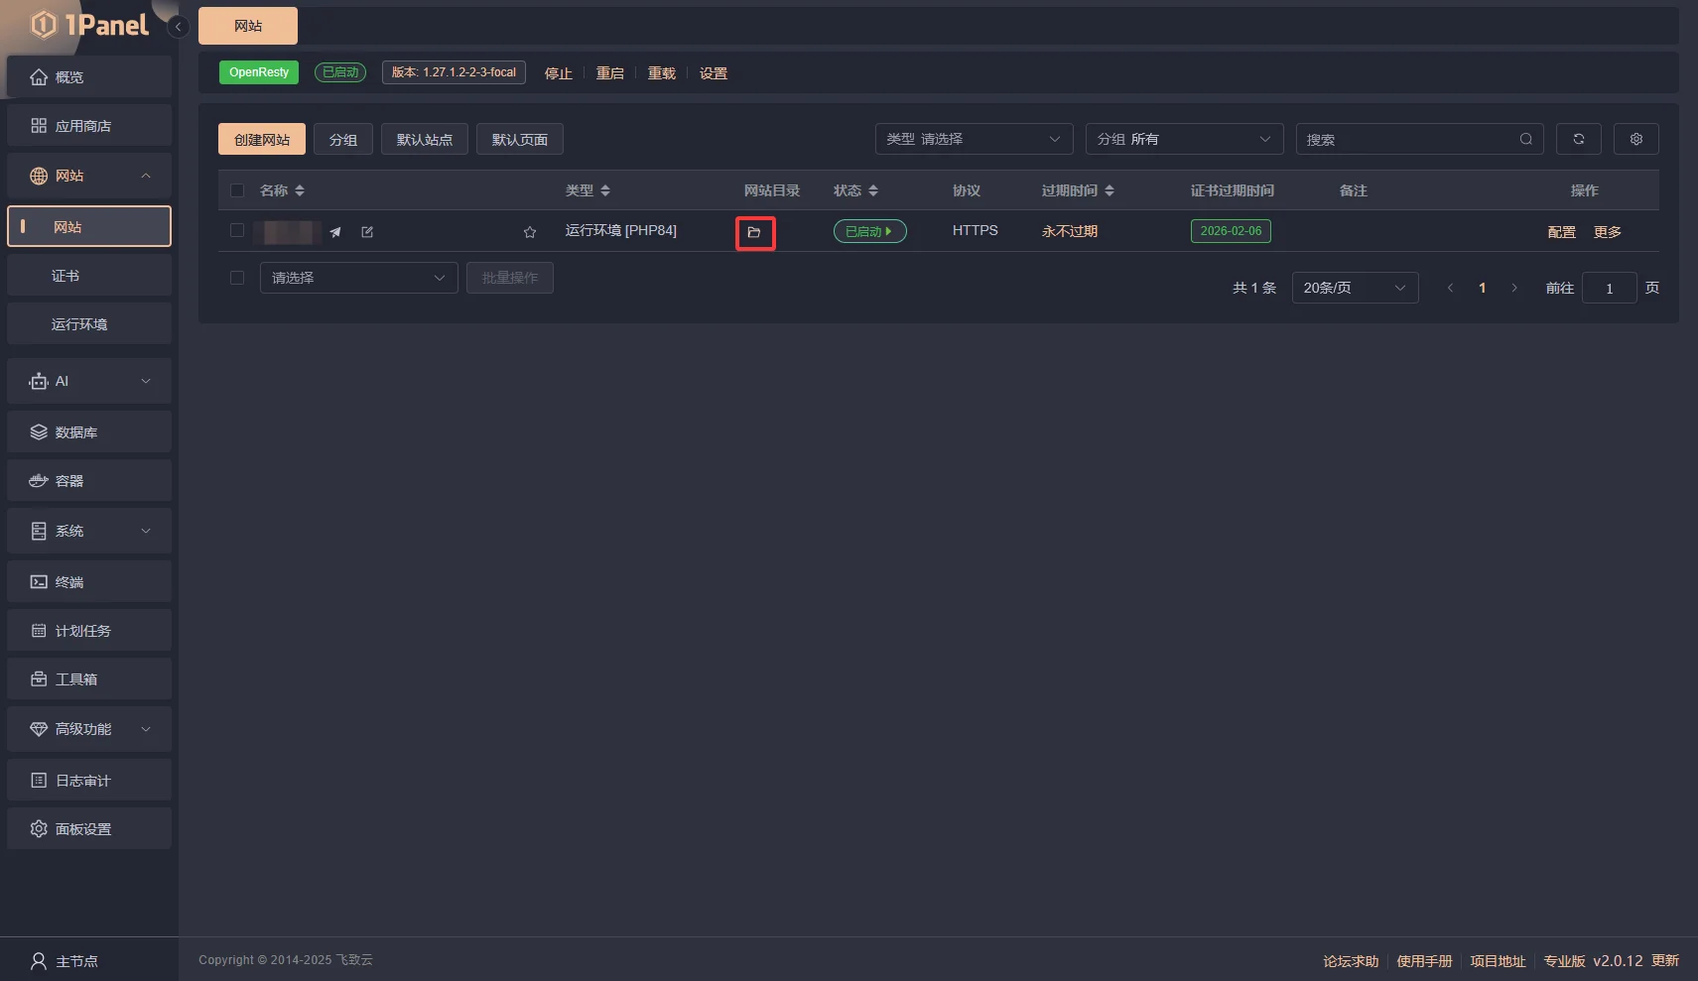Open the 20条/页 page size dropdown
This screenshot has height=981, width=1698.
pyautogui.click(x=1354, y=288)
